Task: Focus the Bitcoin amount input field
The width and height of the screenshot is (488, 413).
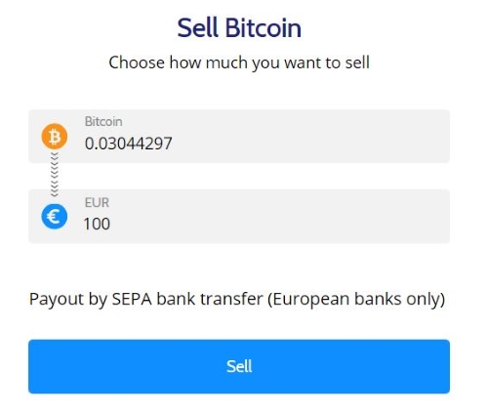Action: click(x=239, y=137)
